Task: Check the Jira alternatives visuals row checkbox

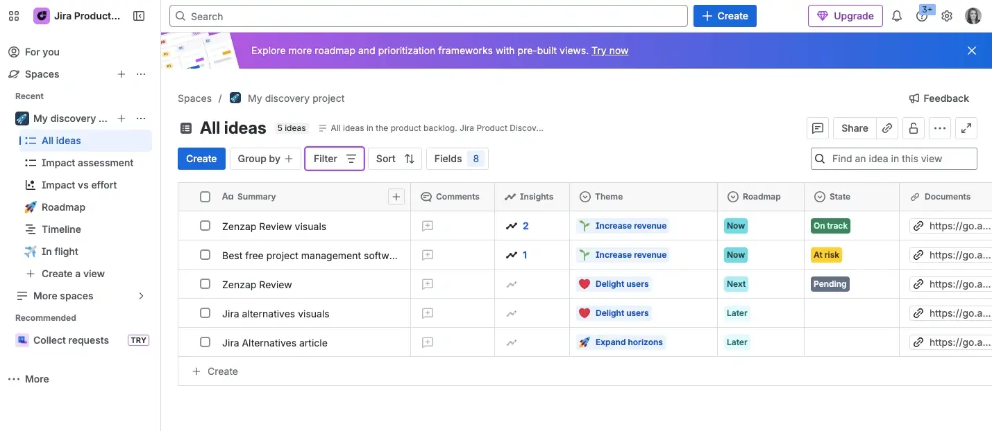Action: [x=205, y=313]
